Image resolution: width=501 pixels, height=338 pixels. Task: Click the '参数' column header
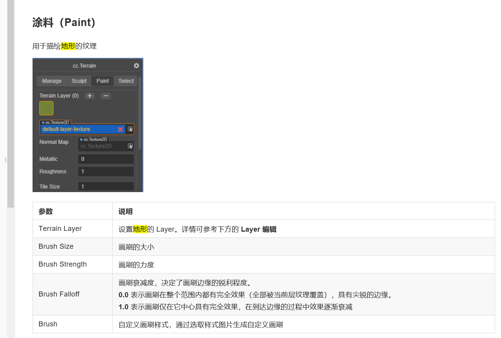(x=72, y=211)
